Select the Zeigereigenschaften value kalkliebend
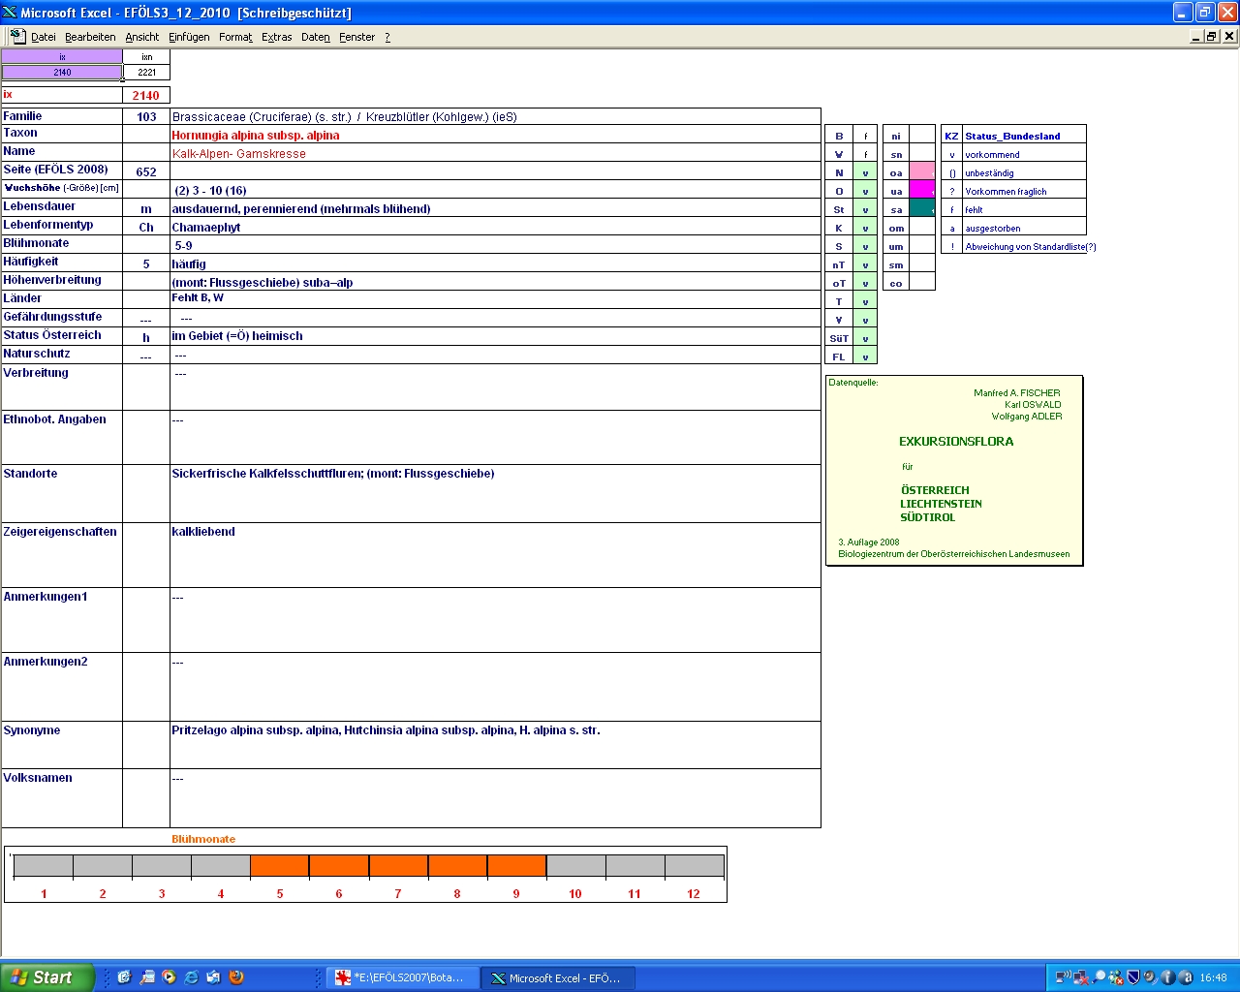1240x992 pixels. tap(203, 531)
